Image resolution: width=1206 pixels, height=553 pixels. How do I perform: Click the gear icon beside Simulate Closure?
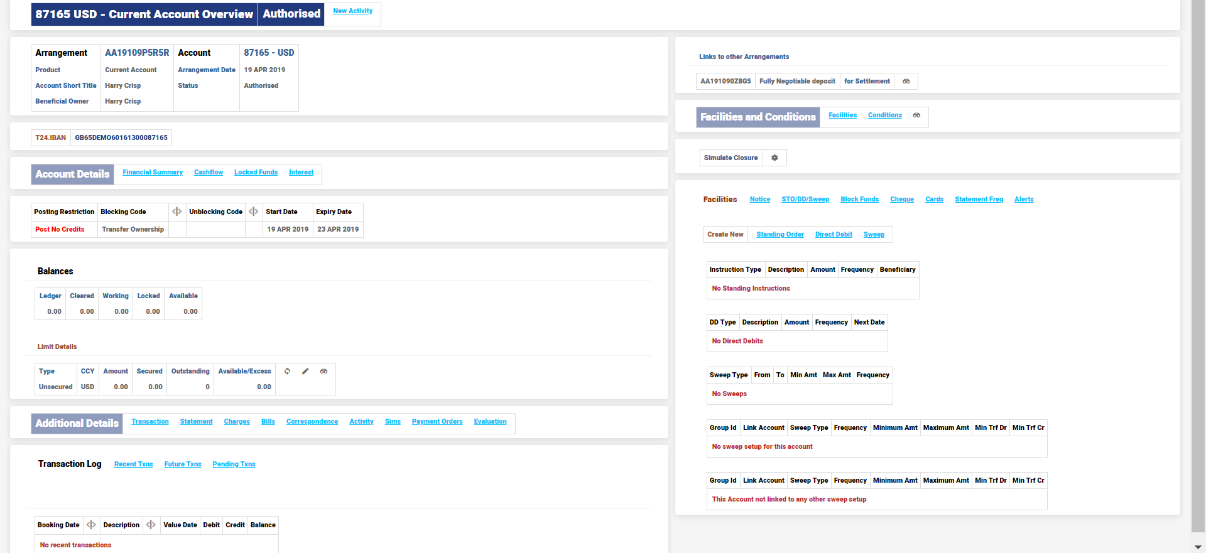[774, 158]
